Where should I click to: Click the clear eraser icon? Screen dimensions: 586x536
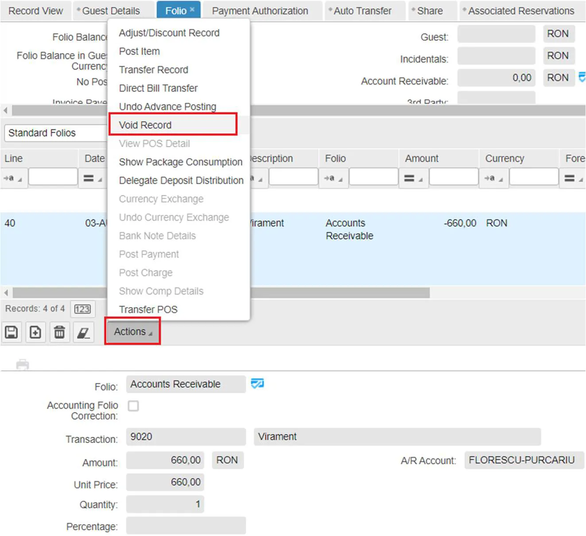[x=83, y=332]
